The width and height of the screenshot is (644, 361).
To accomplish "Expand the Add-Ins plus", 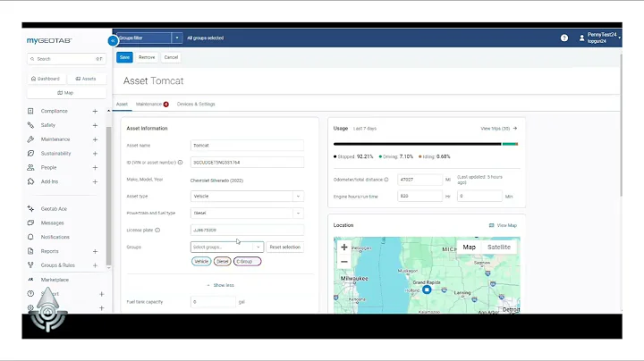I will [95, 181].
